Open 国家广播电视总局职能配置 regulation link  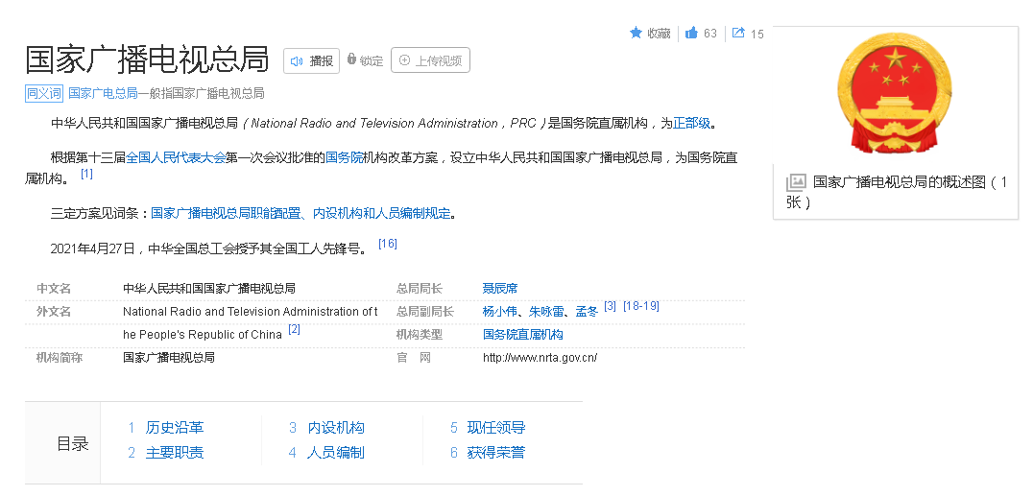[301, 213]
